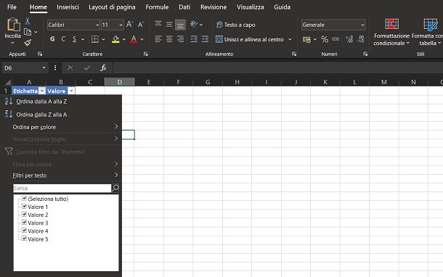The width and height of the screenshot is (443, 277).
Task: Open the Valore column filter dropdown
Action: pyautogui.click(x=71, y=91)
